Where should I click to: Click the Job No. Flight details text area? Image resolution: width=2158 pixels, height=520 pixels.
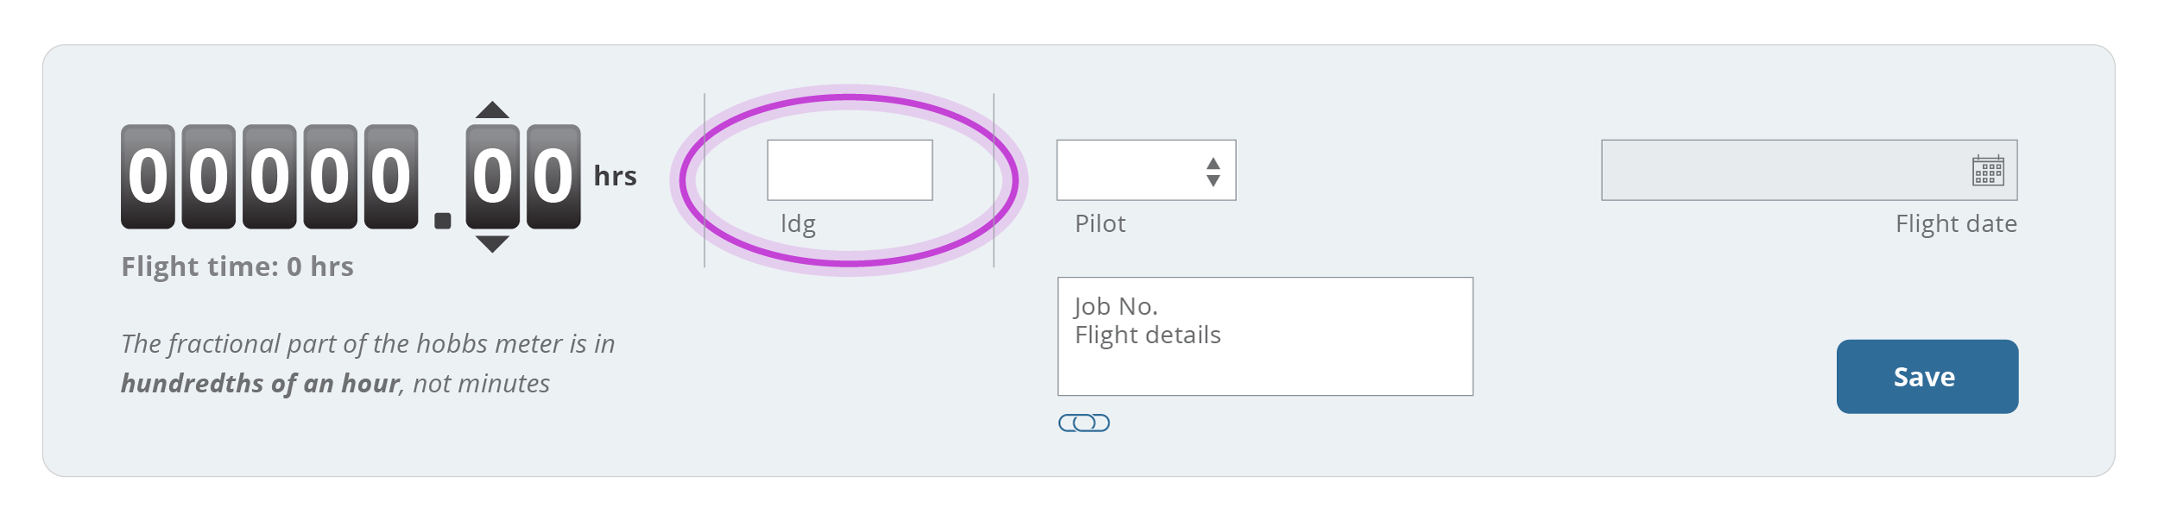tap(1265, 336)
